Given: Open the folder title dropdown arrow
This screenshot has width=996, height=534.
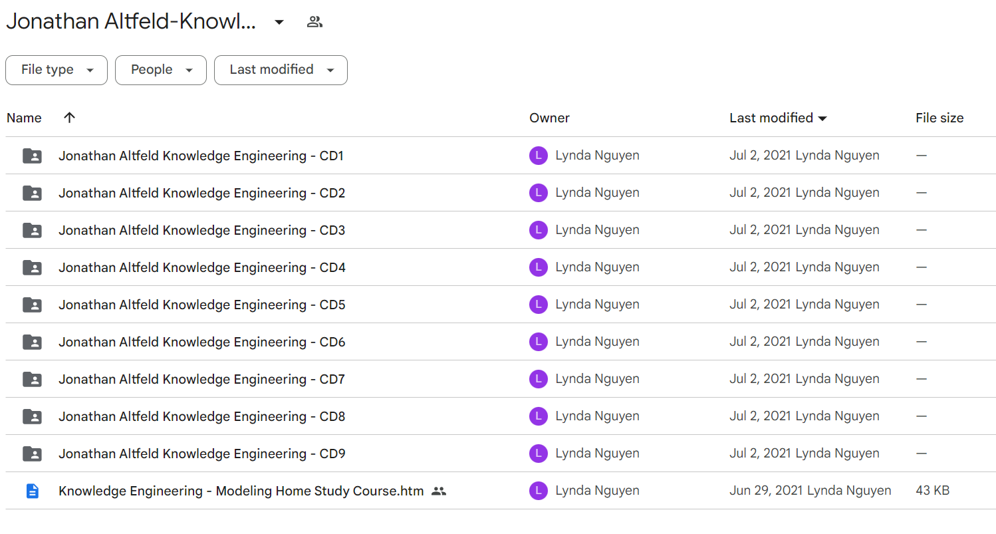Looking at the screenshot, I should point(279,22).
